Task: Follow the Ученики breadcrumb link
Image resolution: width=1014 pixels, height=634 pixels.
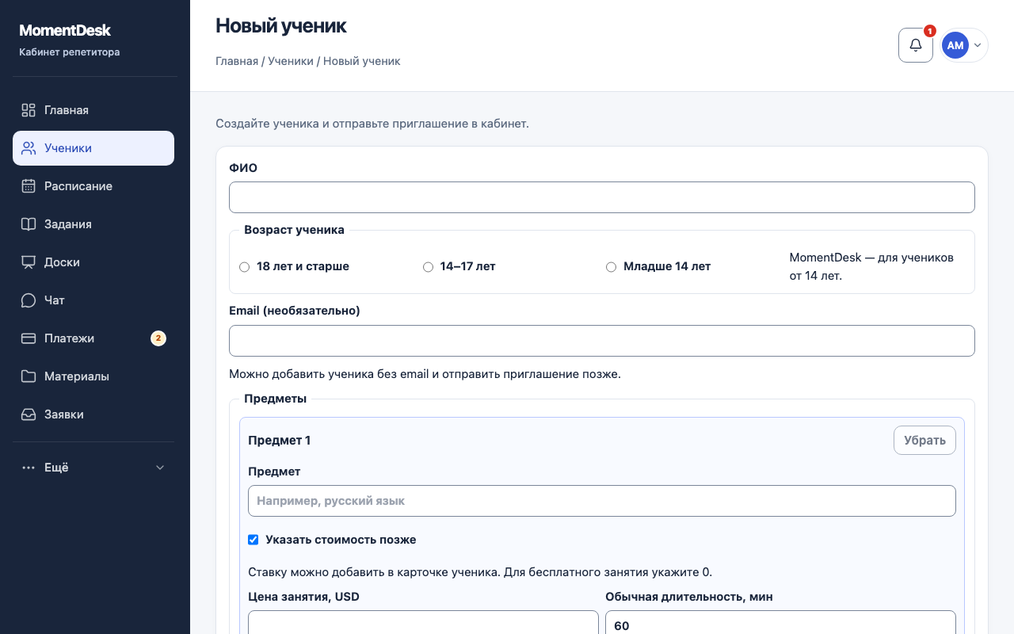Action: coord(291,61)
